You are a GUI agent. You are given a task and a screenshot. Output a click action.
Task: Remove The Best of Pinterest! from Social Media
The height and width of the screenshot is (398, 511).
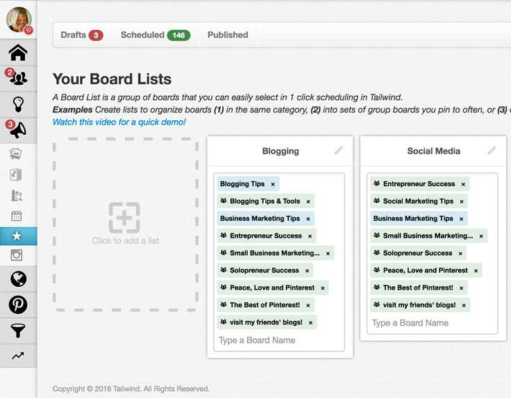pyautogui.click(x=461, y=288)
